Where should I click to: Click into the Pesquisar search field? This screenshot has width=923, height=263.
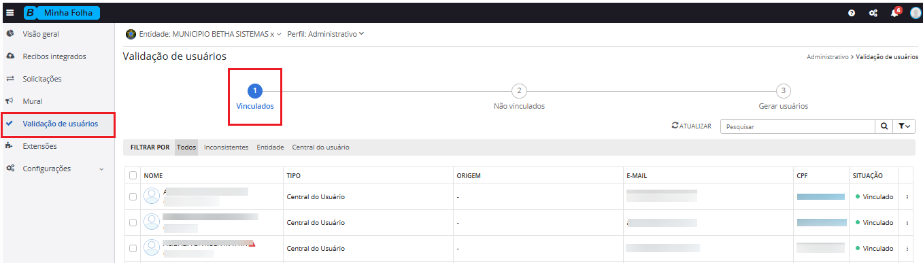[x=797, y=126]
